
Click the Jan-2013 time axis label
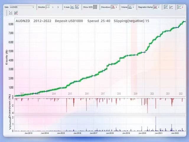point(28,133)
